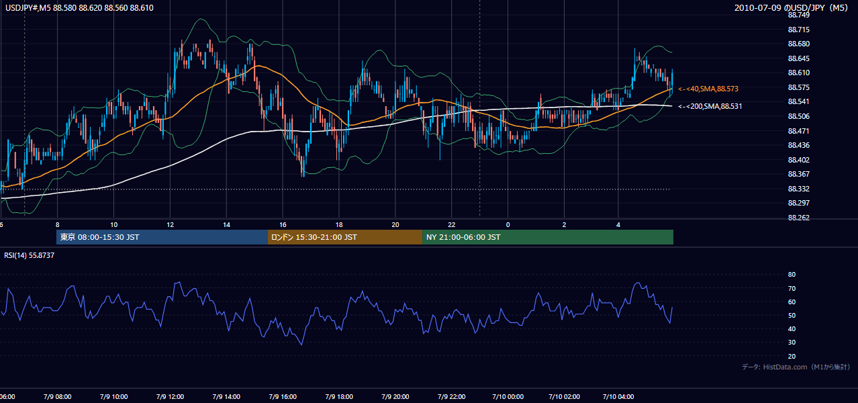Click price axis value 88.575
858x403 pixels.
point(798,87)
